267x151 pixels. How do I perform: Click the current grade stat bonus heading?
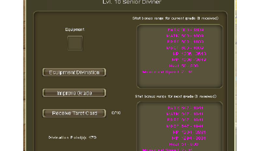click(x=175, y=18)
